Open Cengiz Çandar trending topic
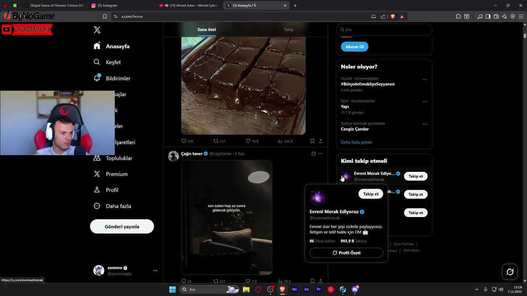 pyautogui.click(x=354, y=129)
